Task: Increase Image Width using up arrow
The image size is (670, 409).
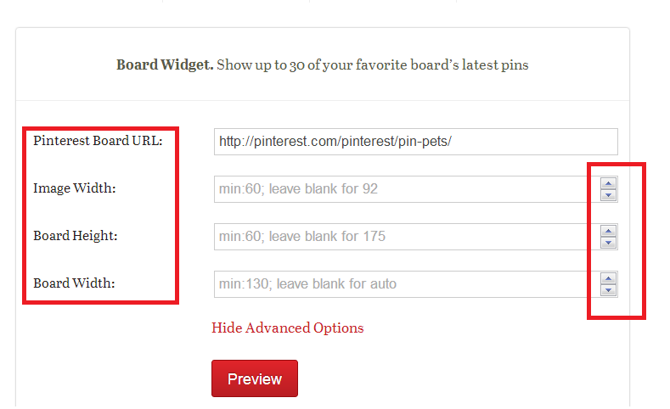Action: tap(608, 183)
